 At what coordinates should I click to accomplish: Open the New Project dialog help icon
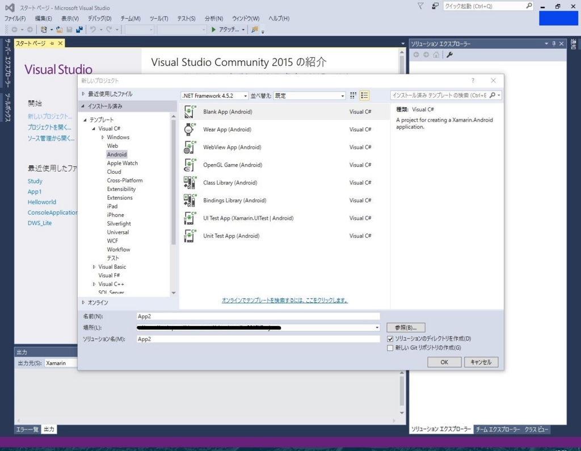(x=473, y=81)
